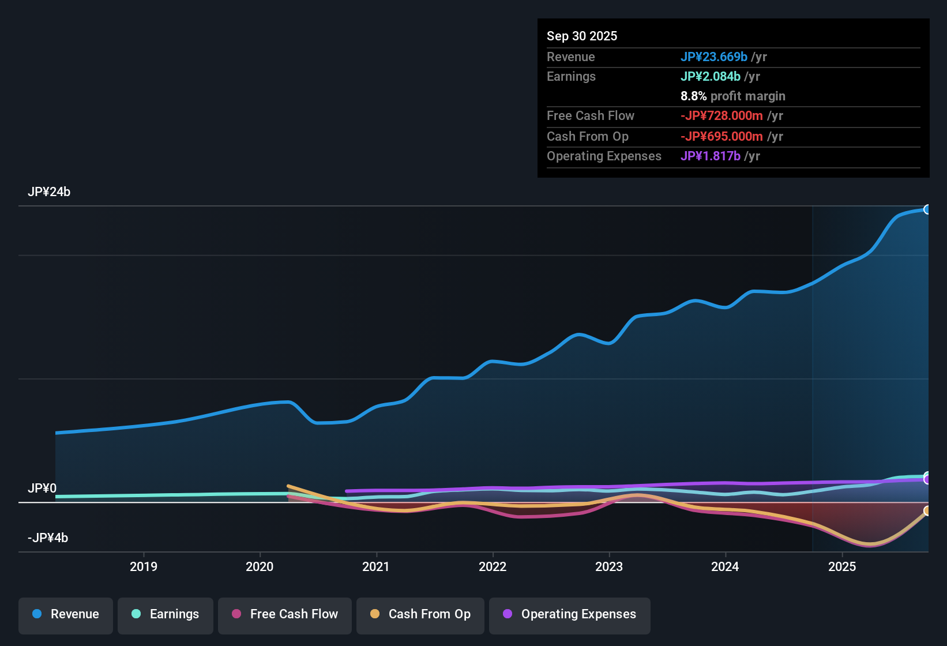Toggle the Revenue series in the legend
The height and width of the screenshot is (646, 947).
point(65,614)
